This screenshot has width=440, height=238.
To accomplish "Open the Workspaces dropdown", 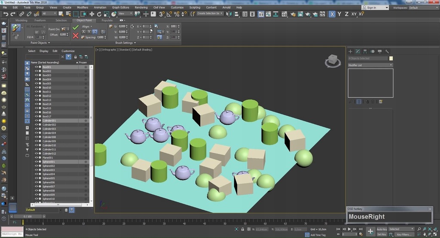I will tap(423, 8).
